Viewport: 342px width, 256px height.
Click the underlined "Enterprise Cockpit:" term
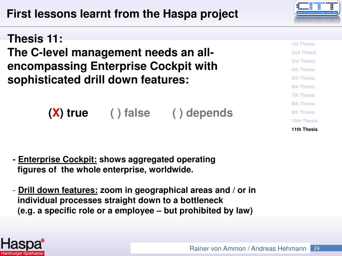pos(57,160)
